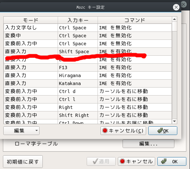
Task: Select the Shift Space key cell
Action: pyautogui.click(x=78, y=51)
